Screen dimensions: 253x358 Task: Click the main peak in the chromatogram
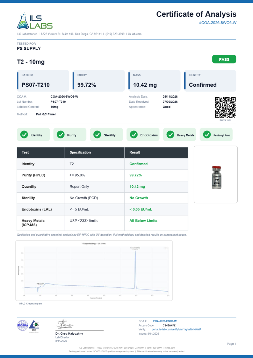135,270
